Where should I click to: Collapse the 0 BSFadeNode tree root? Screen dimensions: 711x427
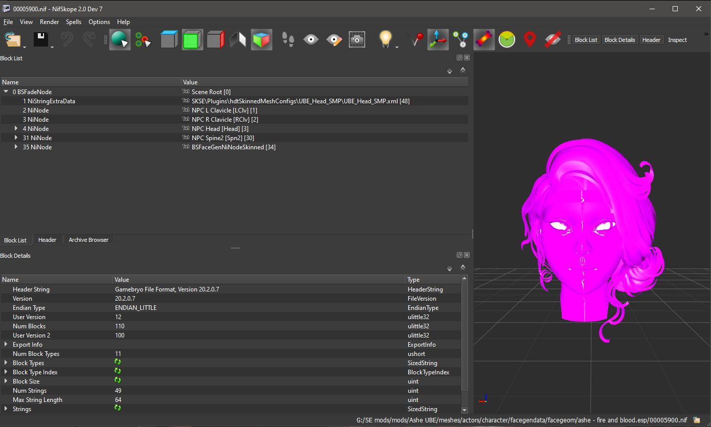[x=6, y=92]
